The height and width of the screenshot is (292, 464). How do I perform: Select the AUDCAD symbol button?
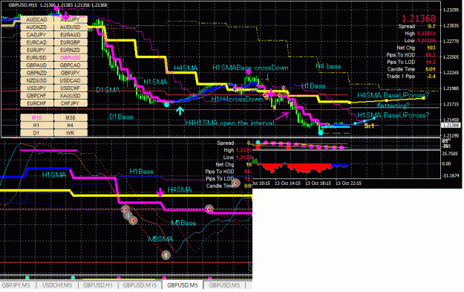[x=36, y=19]
